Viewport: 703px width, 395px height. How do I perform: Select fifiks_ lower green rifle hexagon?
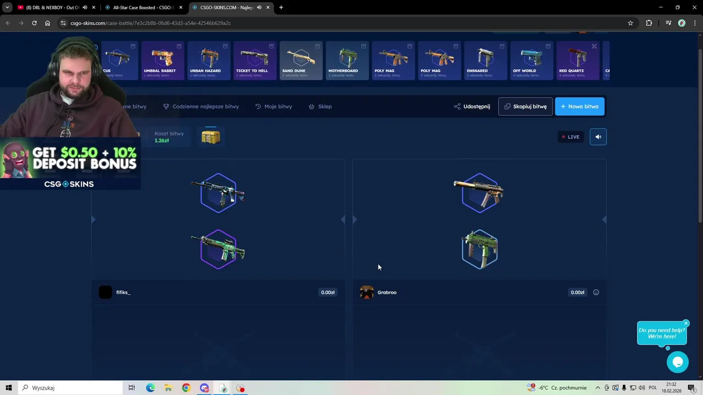pyautogui.click(x=219, y=249)
